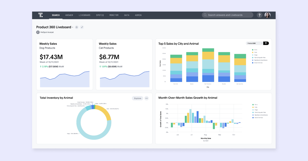Image resolution: width=308 pixels, height=161 pixels.
Task: Click the search magnifier in the search bar
Action: click(205, 15)
